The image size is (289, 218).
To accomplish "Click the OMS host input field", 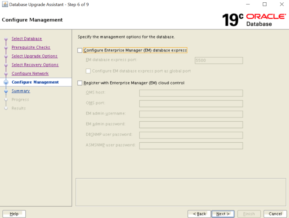I will point(190,93).
